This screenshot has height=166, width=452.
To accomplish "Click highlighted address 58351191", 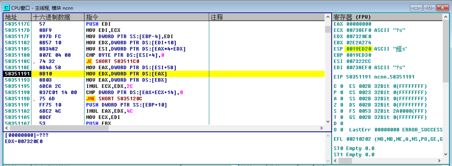I will tap(17, 74).
